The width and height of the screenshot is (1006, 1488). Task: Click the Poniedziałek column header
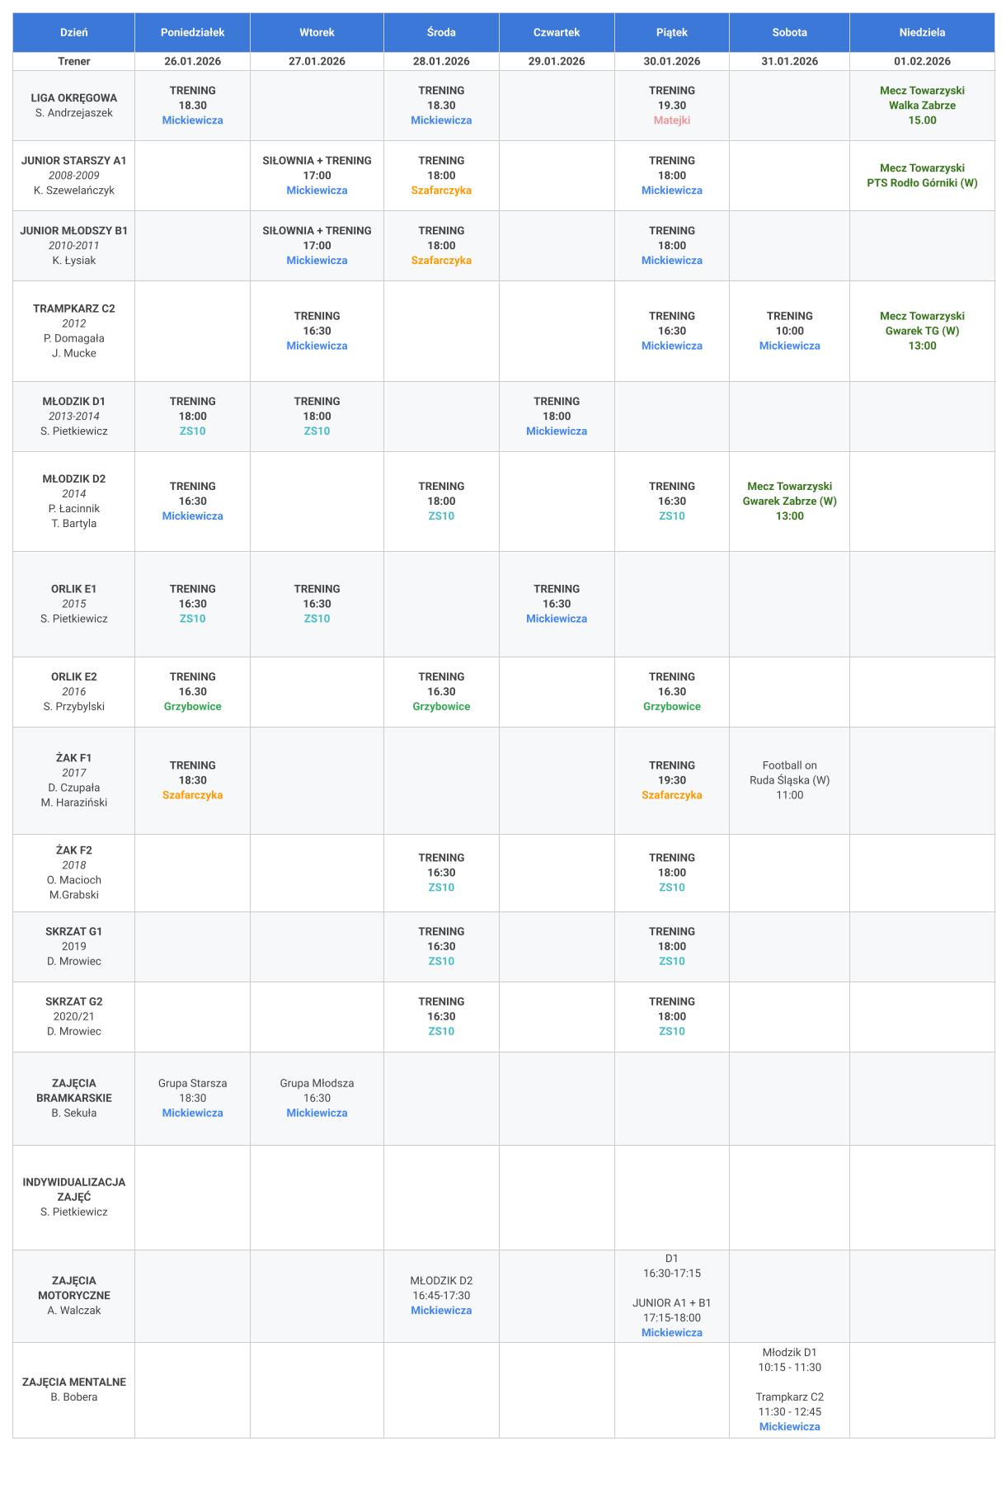pyautogui.click(x=192, y=32)
